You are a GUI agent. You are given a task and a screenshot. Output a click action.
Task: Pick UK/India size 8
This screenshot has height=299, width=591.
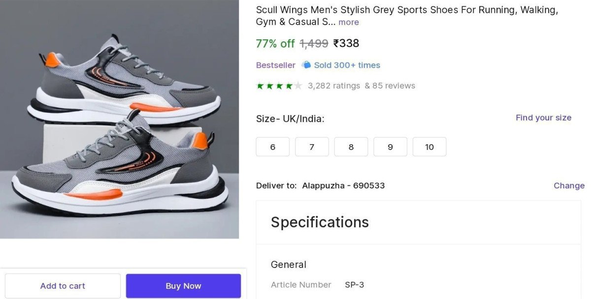pyautogui.click(x=351, y=147)
